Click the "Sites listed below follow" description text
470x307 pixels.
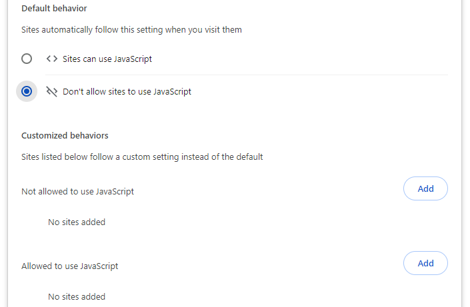pos(142,157)
